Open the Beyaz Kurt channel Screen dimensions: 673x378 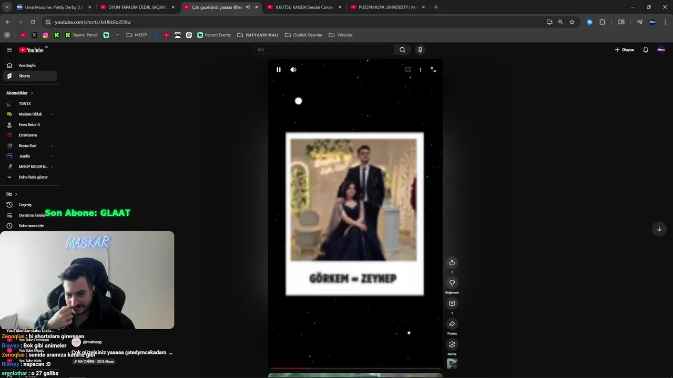[29, 145]
